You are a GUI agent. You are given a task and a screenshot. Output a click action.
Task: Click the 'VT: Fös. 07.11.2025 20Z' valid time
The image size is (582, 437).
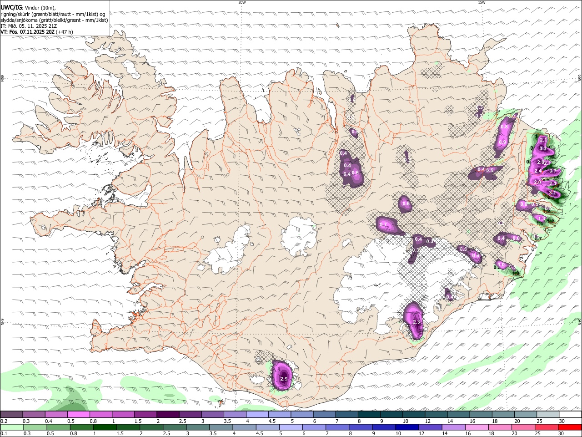tap(27, 32)
